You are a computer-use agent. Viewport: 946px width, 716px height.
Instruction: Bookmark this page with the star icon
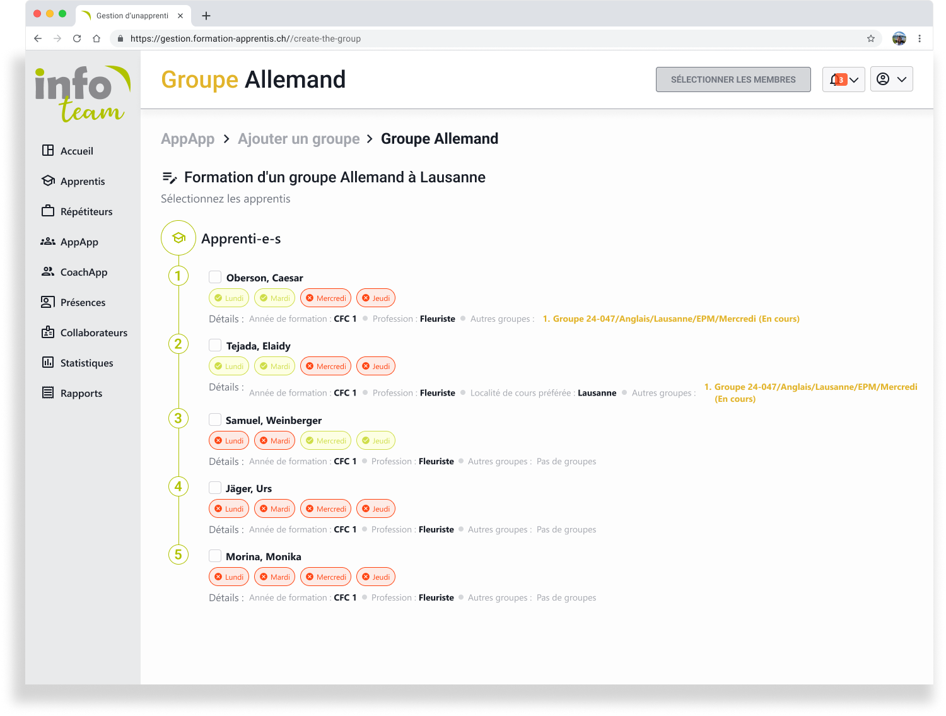871,38
